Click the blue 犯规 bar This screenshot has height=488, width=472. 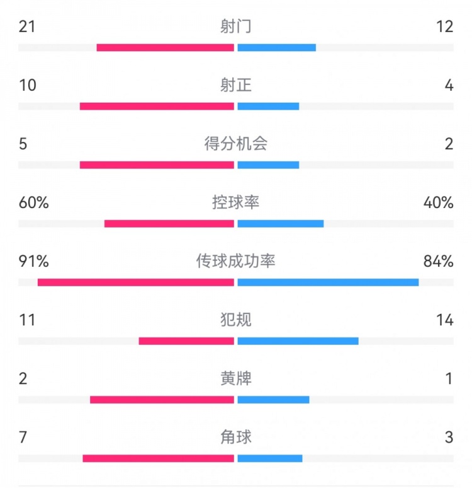pyautogui.click(x=298, y=340)
